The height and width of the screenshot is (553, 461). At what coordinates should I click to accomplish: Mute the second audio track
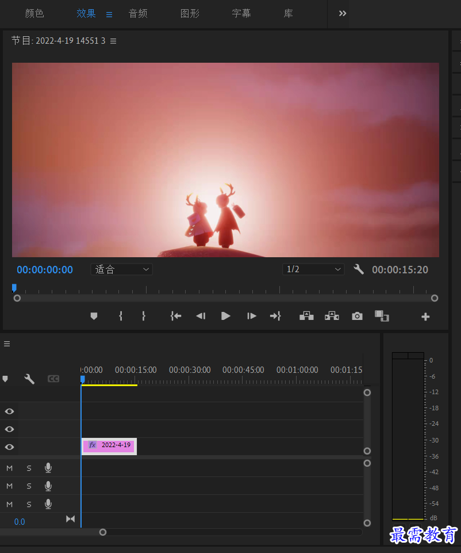pos(10,486)
